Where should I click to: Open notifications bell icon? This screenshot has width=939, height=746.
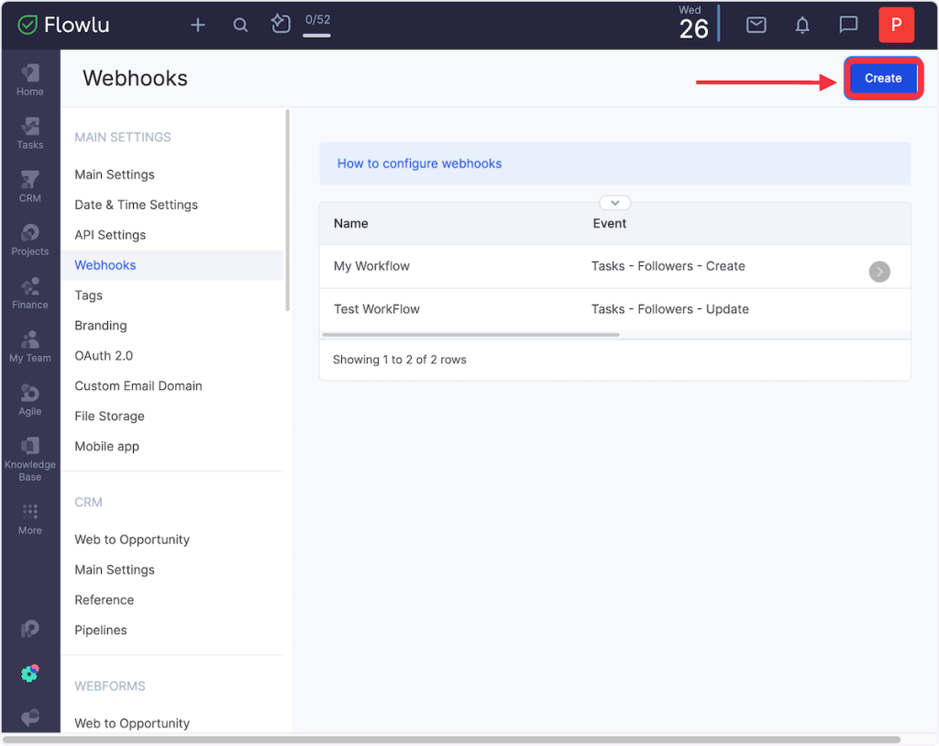(802, 26)
